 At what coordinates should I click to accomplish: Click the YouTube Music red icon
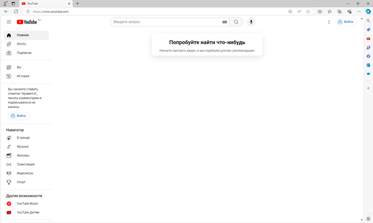click(x=9, y=203)
